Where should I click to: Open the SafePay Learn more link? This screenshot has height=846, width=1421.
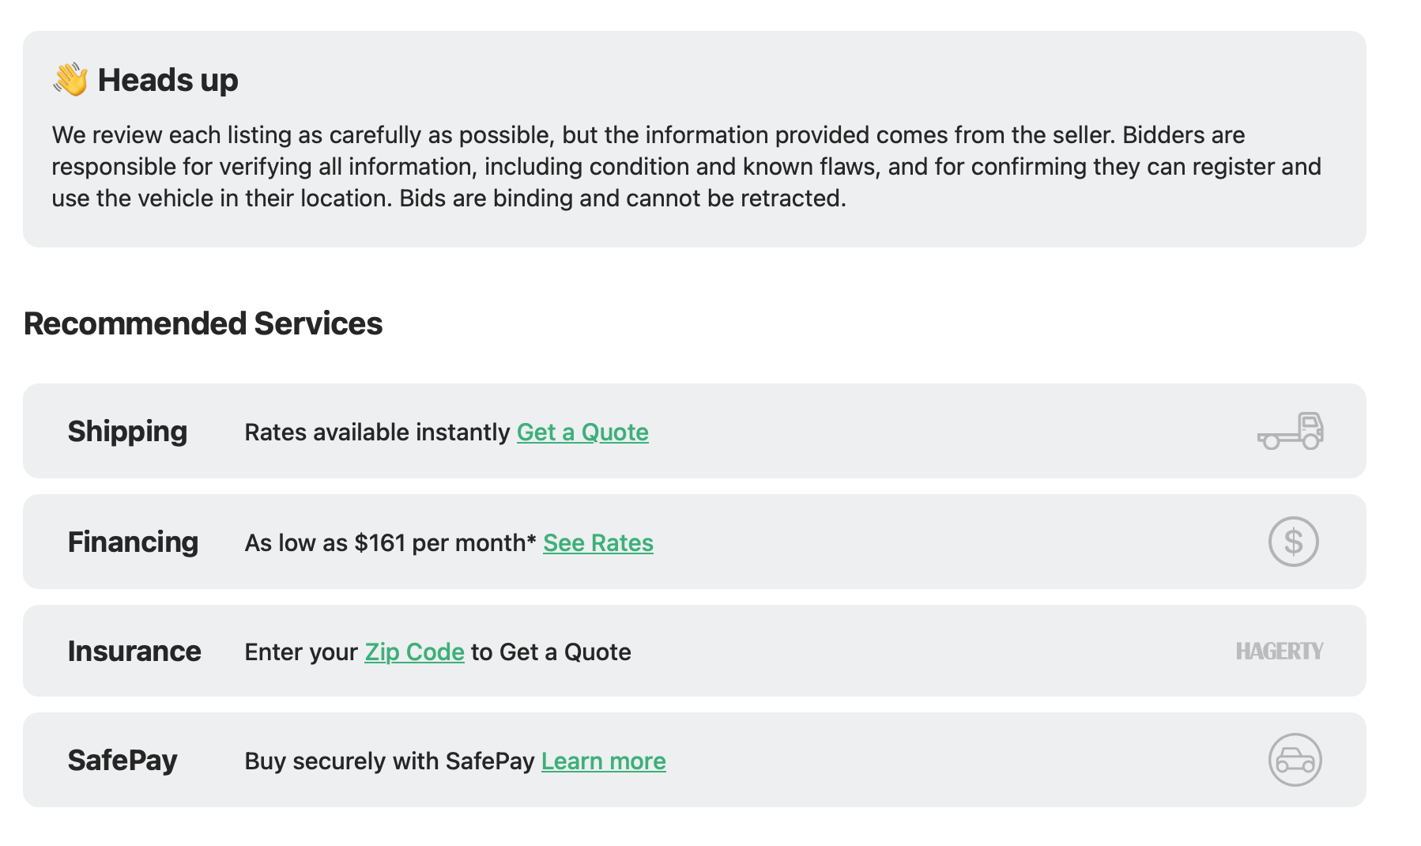603,761
